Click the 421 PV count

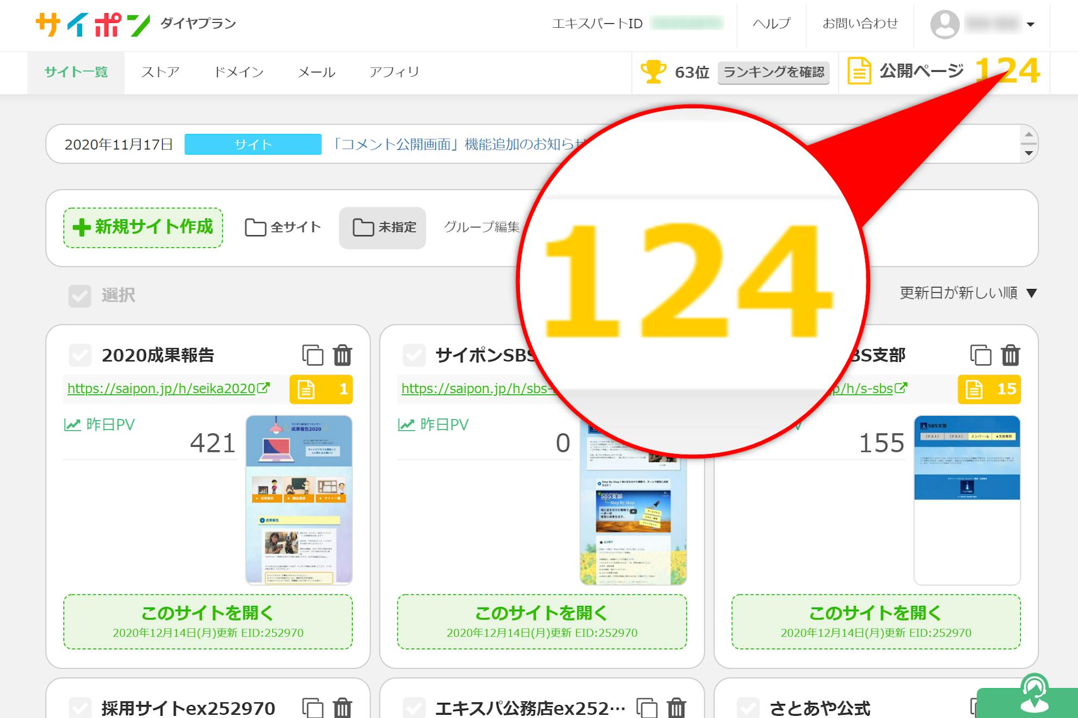213,443
